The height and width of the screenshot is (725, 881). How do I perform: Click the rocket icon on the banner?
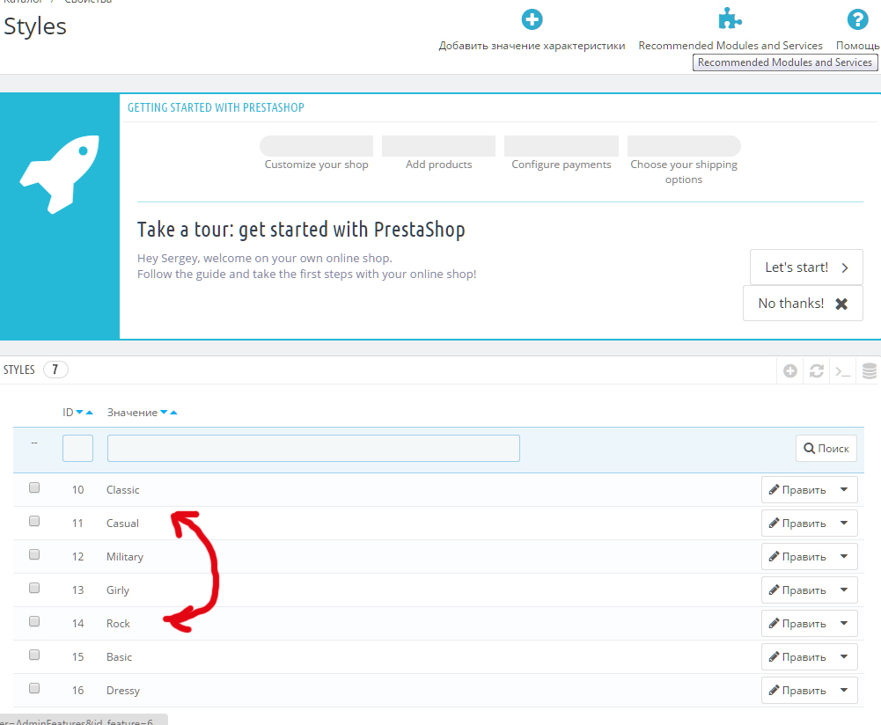click(60, 174)
